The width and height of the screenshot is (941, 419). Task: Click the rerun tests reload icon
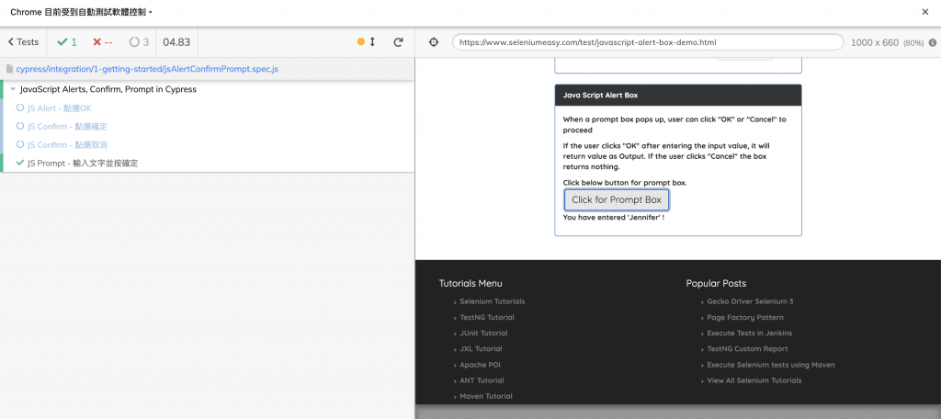(x=398, y=42)
